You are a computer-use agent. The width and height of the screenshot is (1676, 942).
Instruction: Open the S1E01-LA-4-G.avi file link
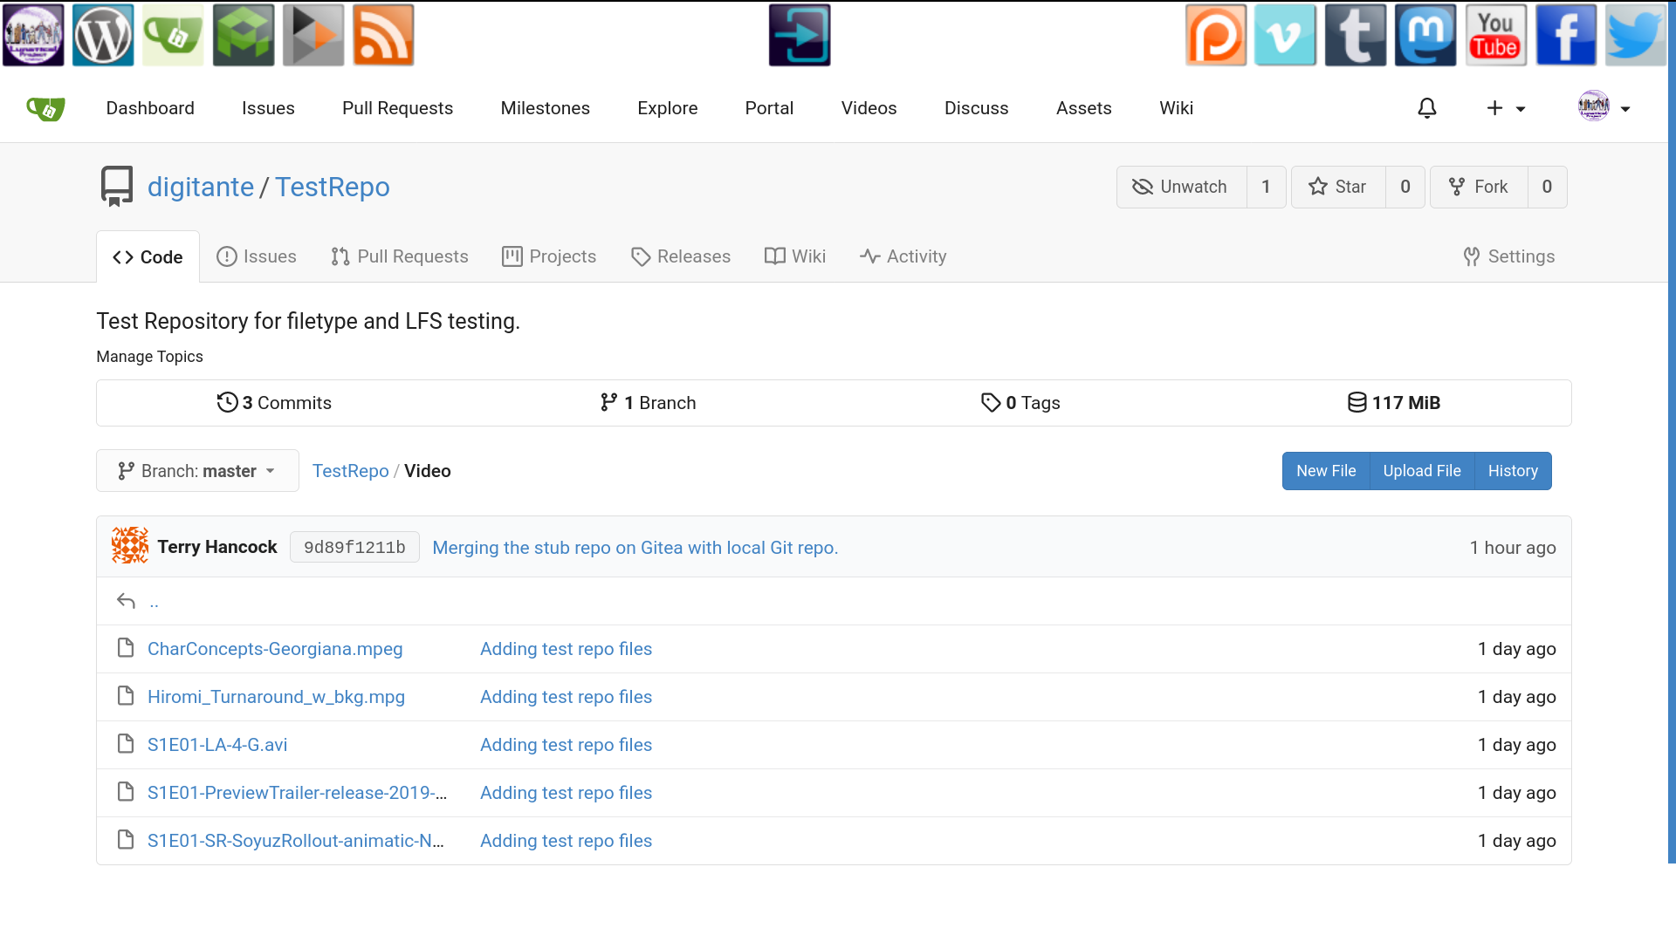(x=217, y=745)
